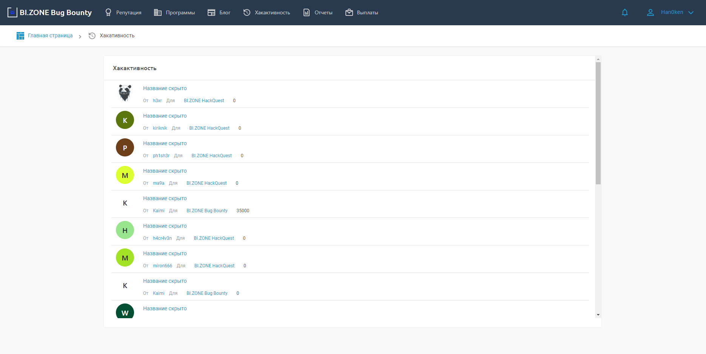
Task: Click the Репутация medal icon
Action: [x=108, y=12]
